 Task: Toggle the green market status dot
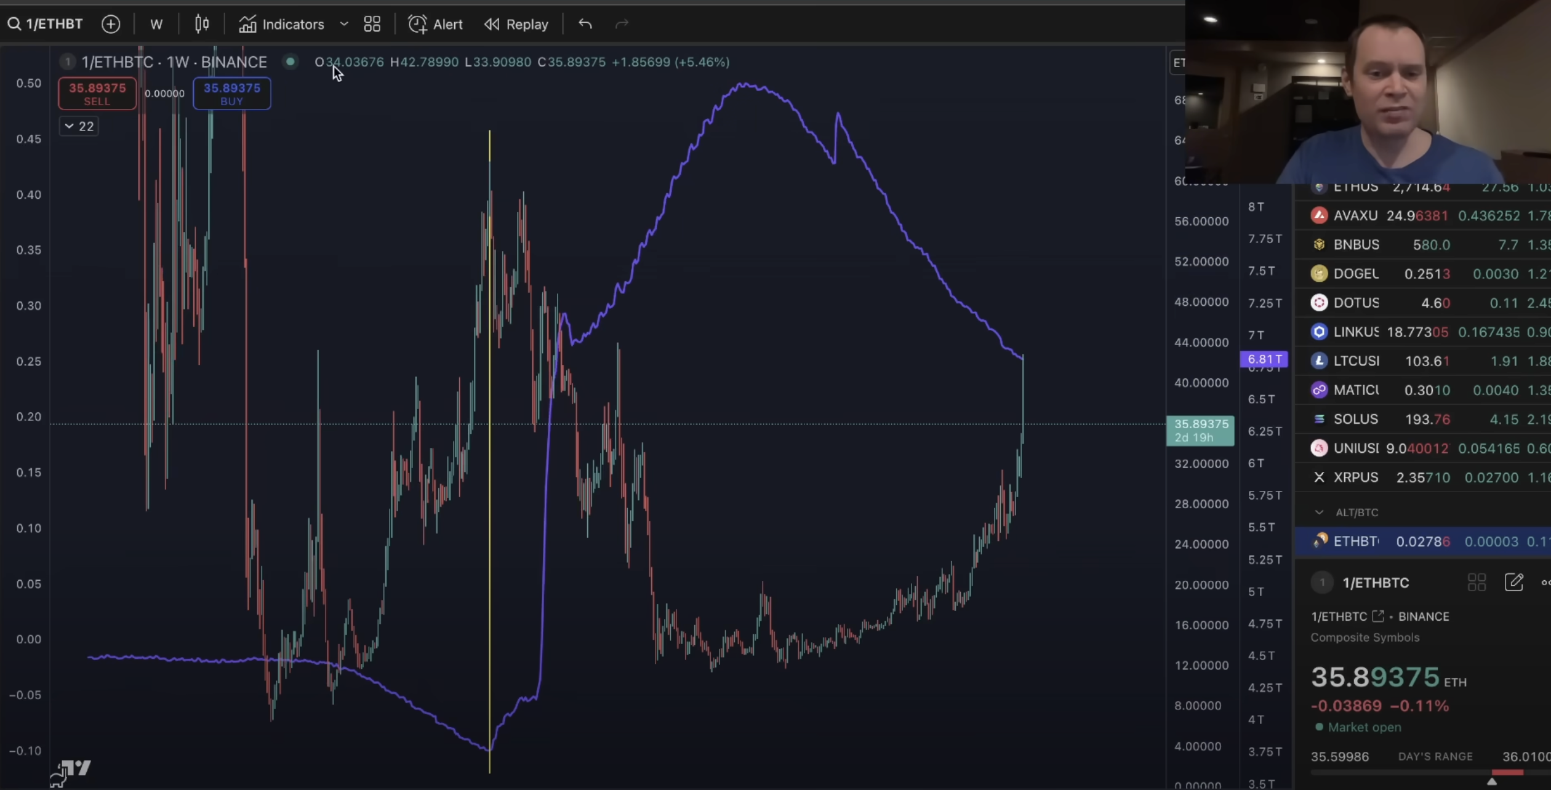[290, 62]
